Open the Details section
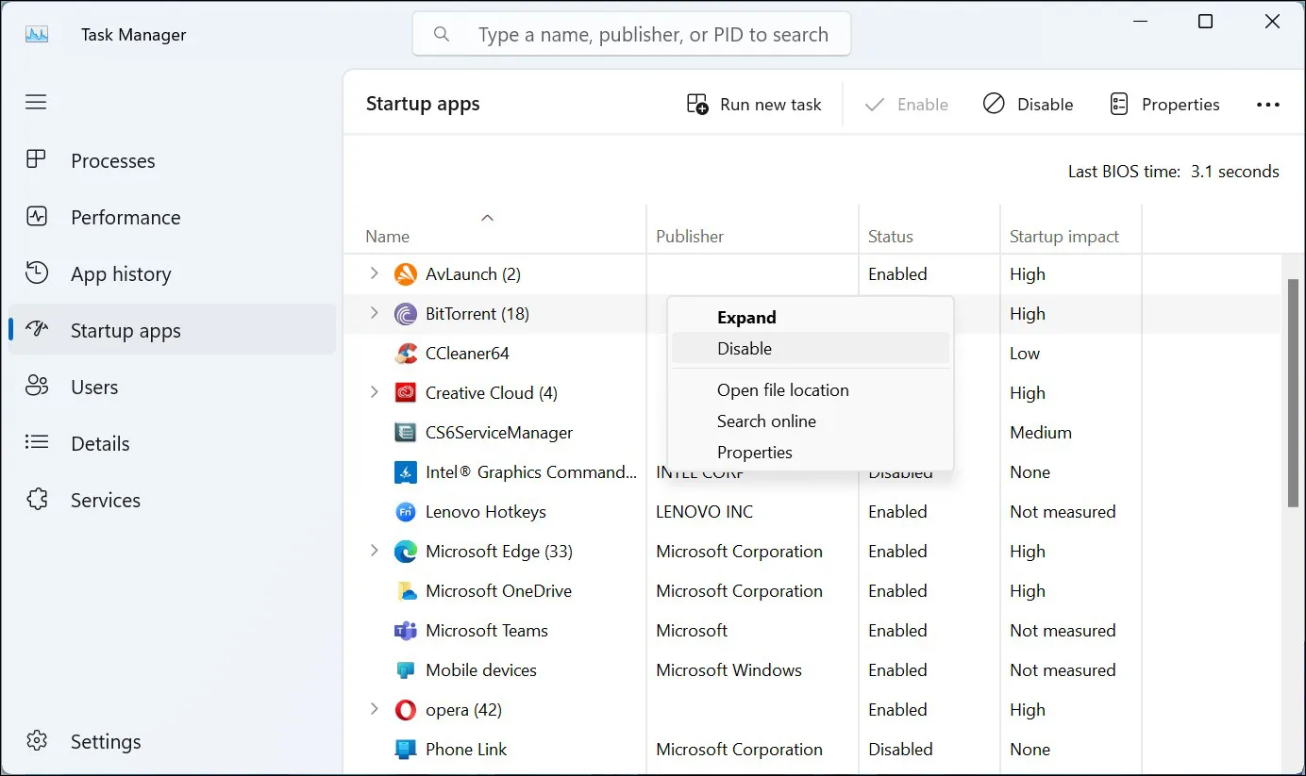The image size is (1306, 776). [36, 443]
